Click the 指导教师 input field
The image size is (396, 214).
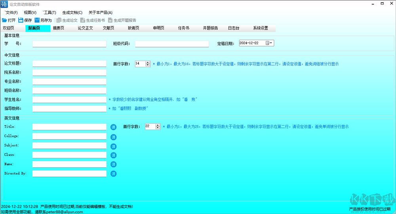pyautogui.click(x=69, y=109)
